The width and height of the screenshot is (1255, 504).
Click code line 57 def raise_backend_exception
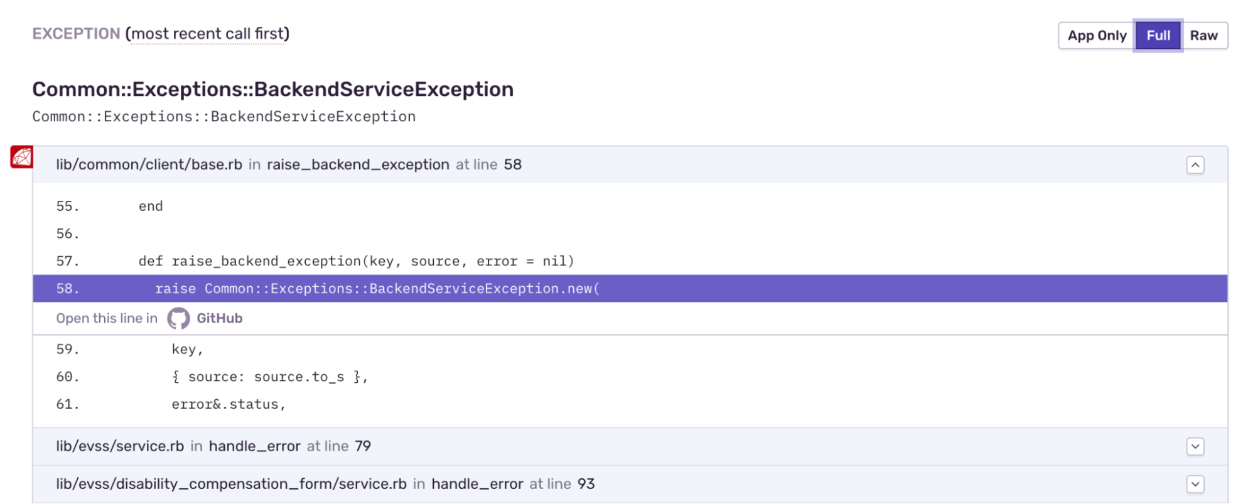pos(630,261)
